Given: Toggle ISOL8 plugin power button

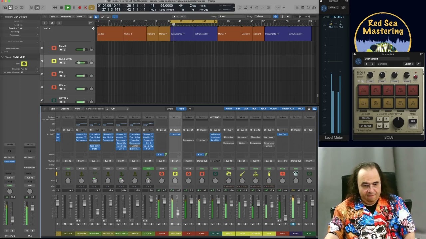Looking at the screenshot, I should point(358,61).
